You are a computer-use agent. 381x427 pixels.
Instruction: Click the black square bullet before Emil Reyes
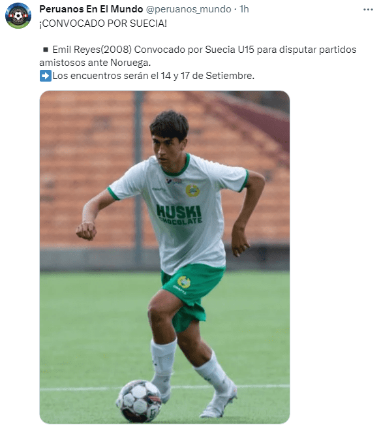[x=46, y=50]
